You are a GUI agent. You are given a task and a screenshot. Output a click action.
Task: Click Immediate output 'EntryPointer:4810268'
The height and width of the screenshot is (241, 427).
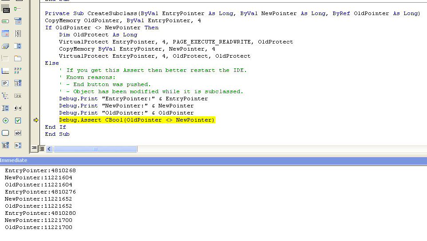tap(40, 170)
